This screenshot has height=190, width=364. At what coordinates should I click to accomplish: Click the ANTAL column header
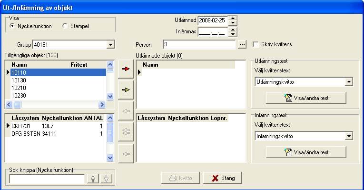point(94,118)
